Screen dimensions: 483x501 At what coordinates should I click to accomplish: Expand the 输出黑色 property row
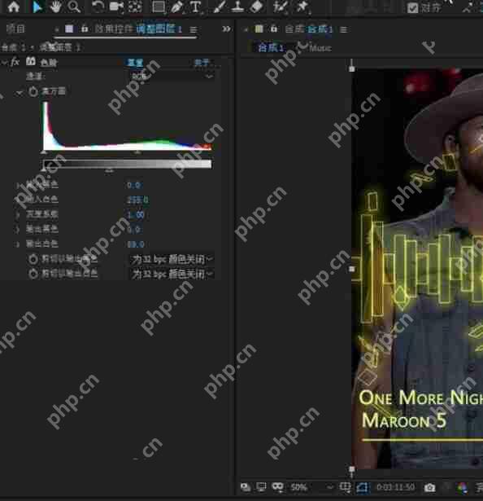coord(18,230)
